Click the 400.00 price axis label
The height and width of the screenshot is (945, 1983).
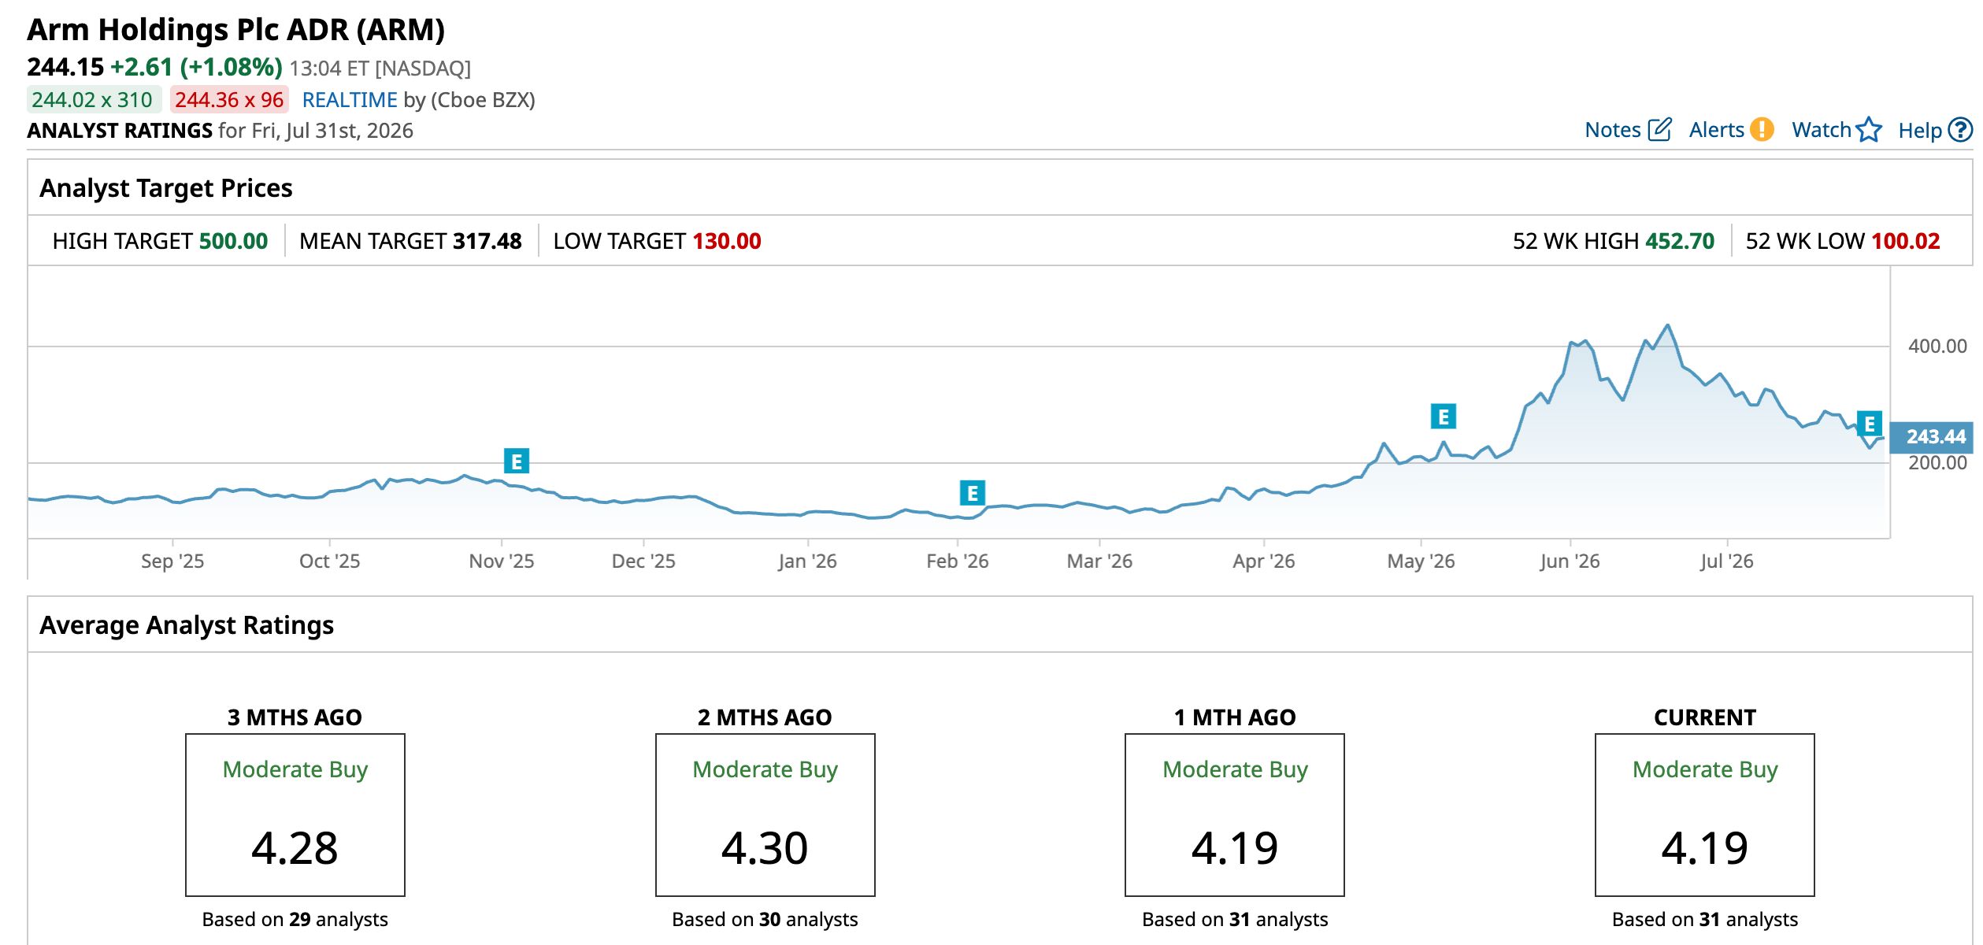click(1937, 346)
